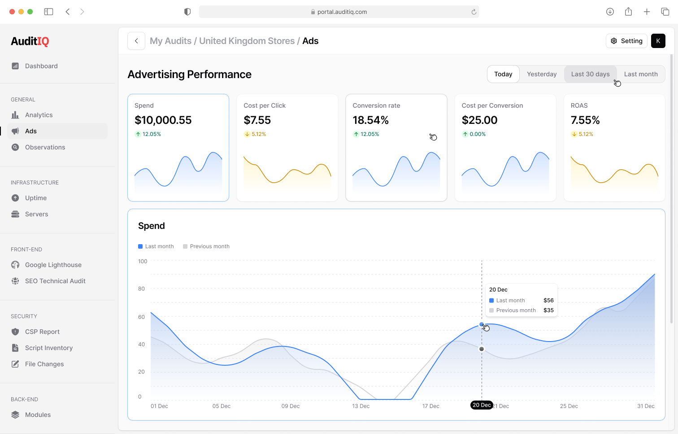Select the ROAS metric card

[x=614, y=148]
